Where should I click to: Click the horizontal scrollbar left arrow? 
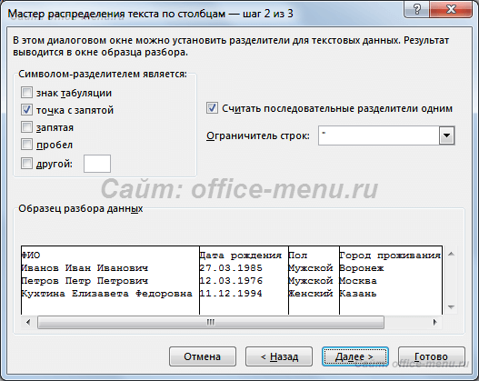28,322
